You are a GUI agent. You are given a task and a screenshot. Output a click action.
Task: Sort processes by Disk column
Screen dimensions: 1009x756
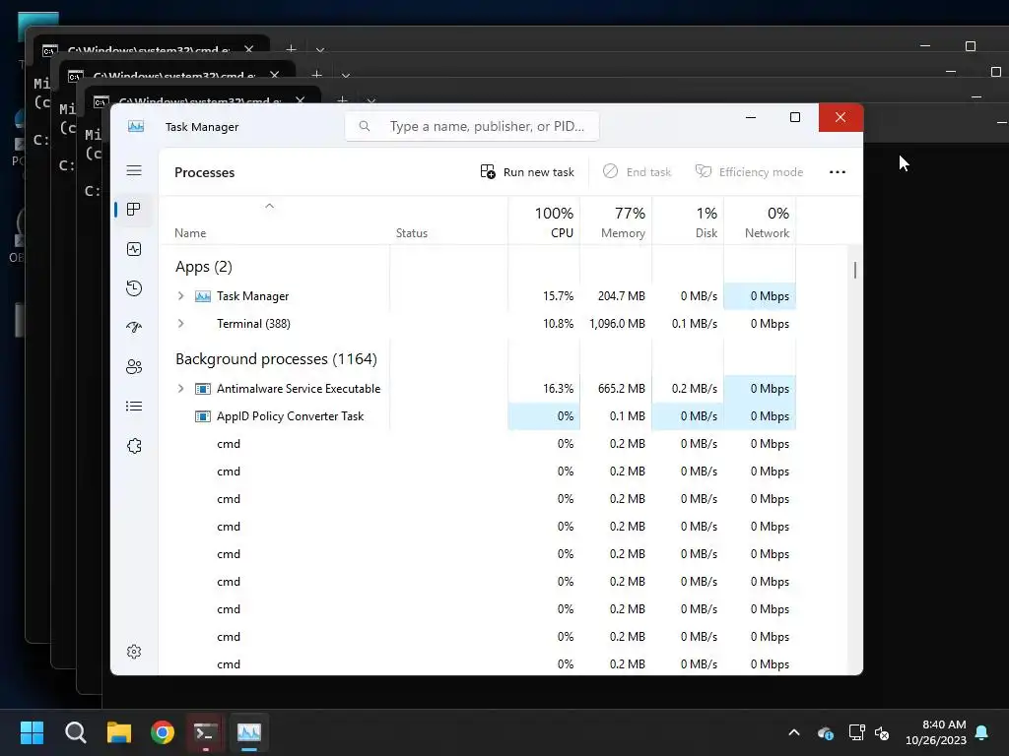point(689,221)
